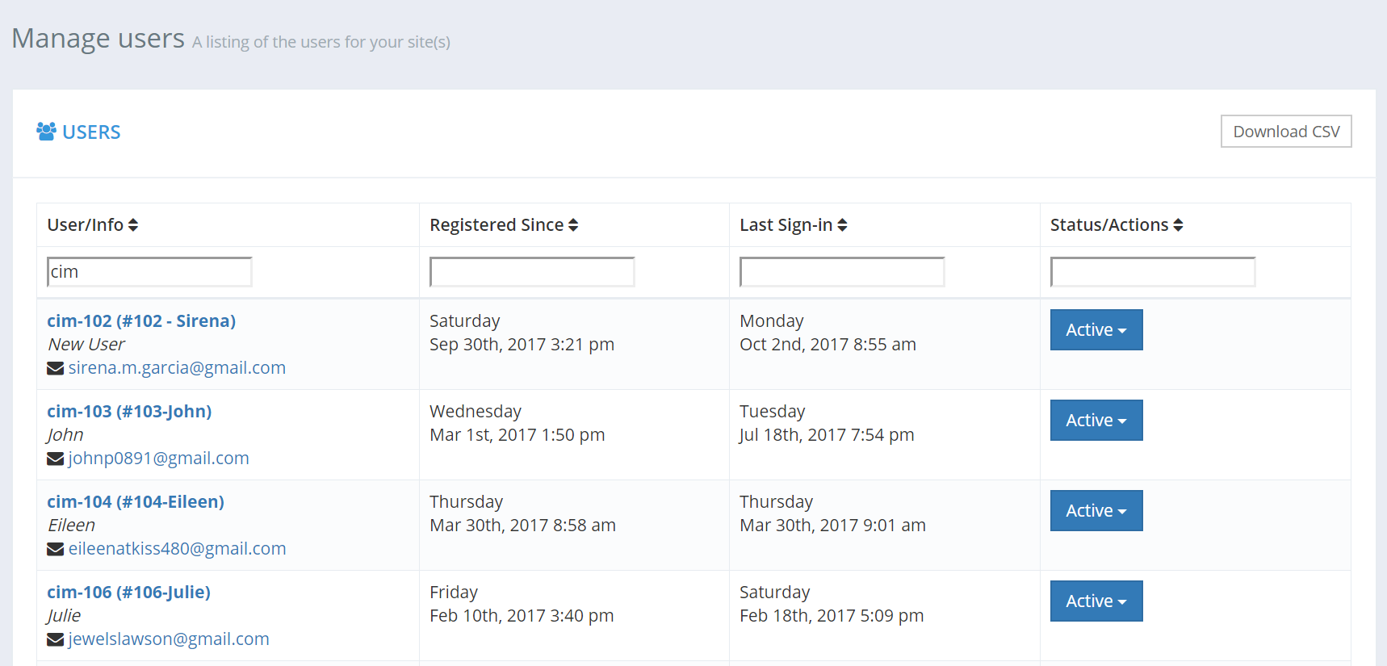The image size is (1387, 666).
Task: Focus the User/Info filter field containing cim
Action: coord(149,272)
